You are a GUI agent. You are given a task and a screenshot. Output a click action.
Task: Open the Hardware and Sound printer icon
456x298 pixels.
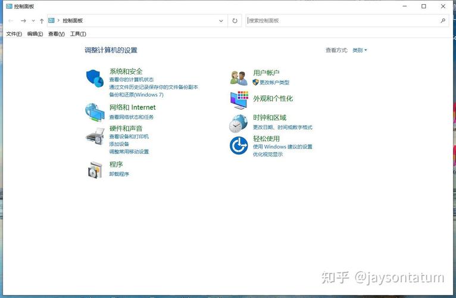(95, 136)
